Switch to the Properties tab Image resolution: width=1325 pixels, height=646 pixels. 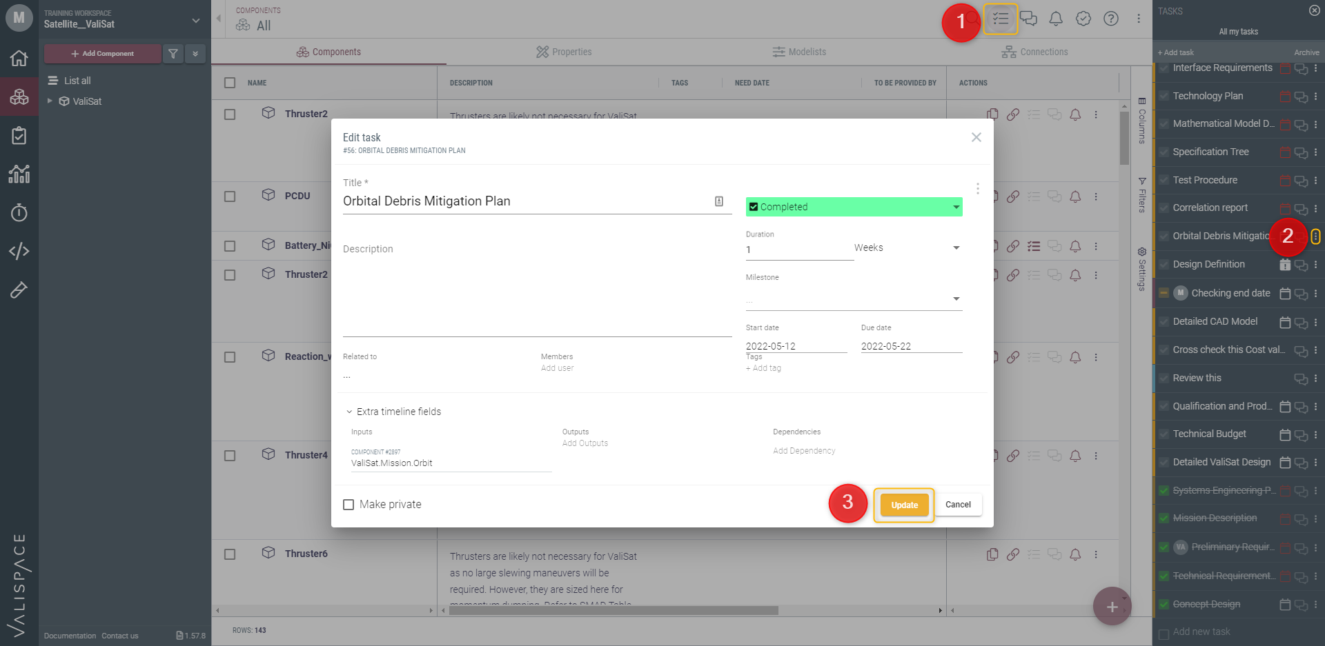pos(564,52)
